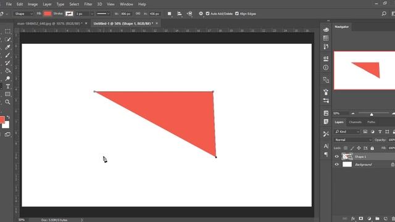Open path arrangement icon
This screenshot has width=395, height=222.
tap(189, 14)
